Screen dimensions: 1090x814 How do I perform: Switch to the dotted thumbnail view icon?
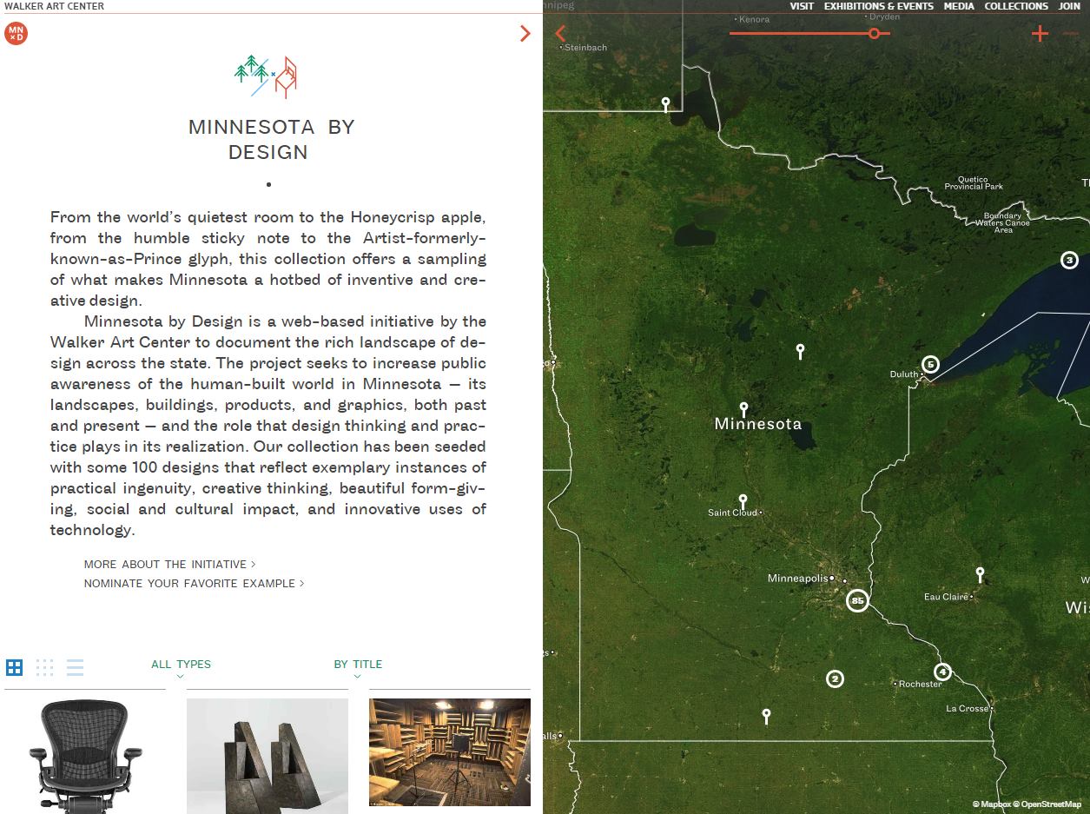pos(44,667)
